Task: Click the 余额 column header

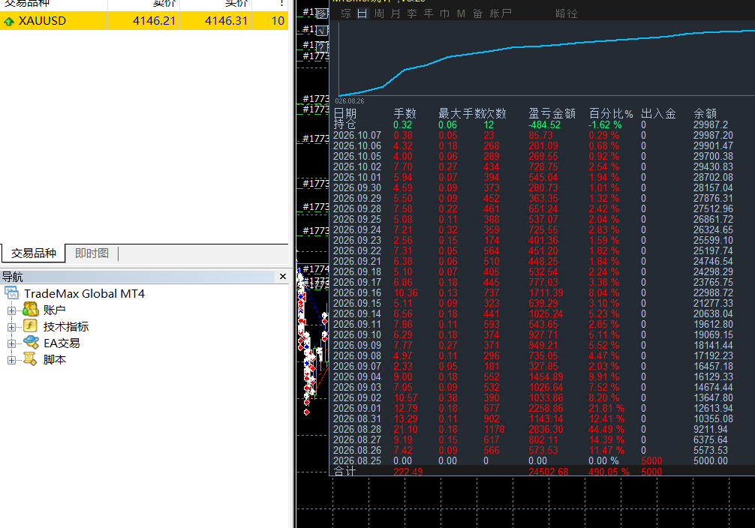Action: [x=705, y=113]
